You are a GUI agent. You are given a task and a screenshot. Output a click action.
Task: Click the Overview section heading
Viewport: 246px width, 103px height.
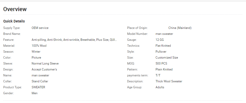pos(15,9)
